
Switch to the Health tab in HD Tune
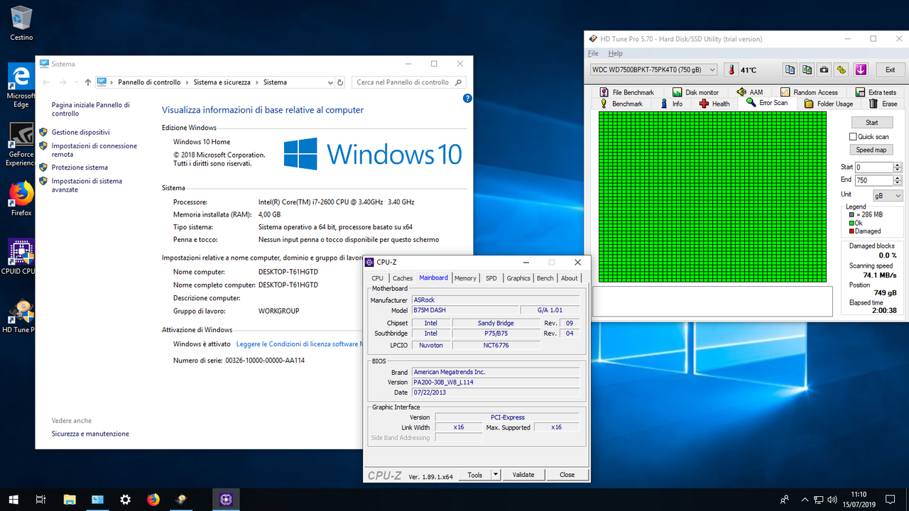click(x=714, y=104)
